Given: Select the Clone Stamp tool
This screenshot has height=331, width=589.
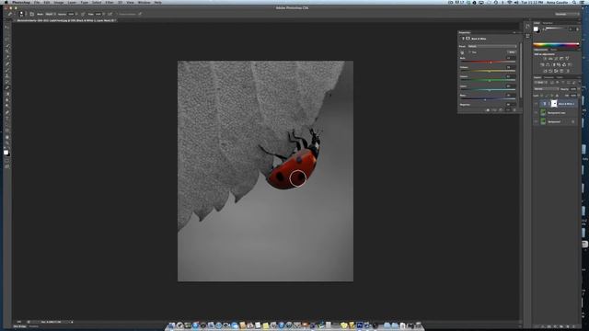Looking at the screenshot, I should click(7, 75).
